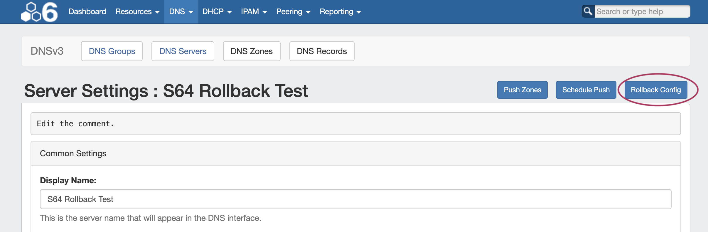The image size is (708, 232).
Task: Go to the DNS Servers tab
Action: [x=183, y=51]
